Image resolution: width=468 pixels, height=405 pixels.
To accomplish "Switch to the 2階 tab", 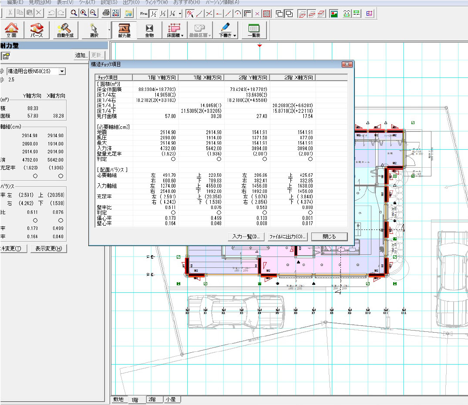I will click(152, 399).
